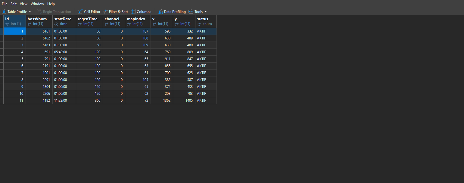Open the Edit menu
Image resolution: width=464 pixels, height=183 pixels.
(x=14, y=4)
